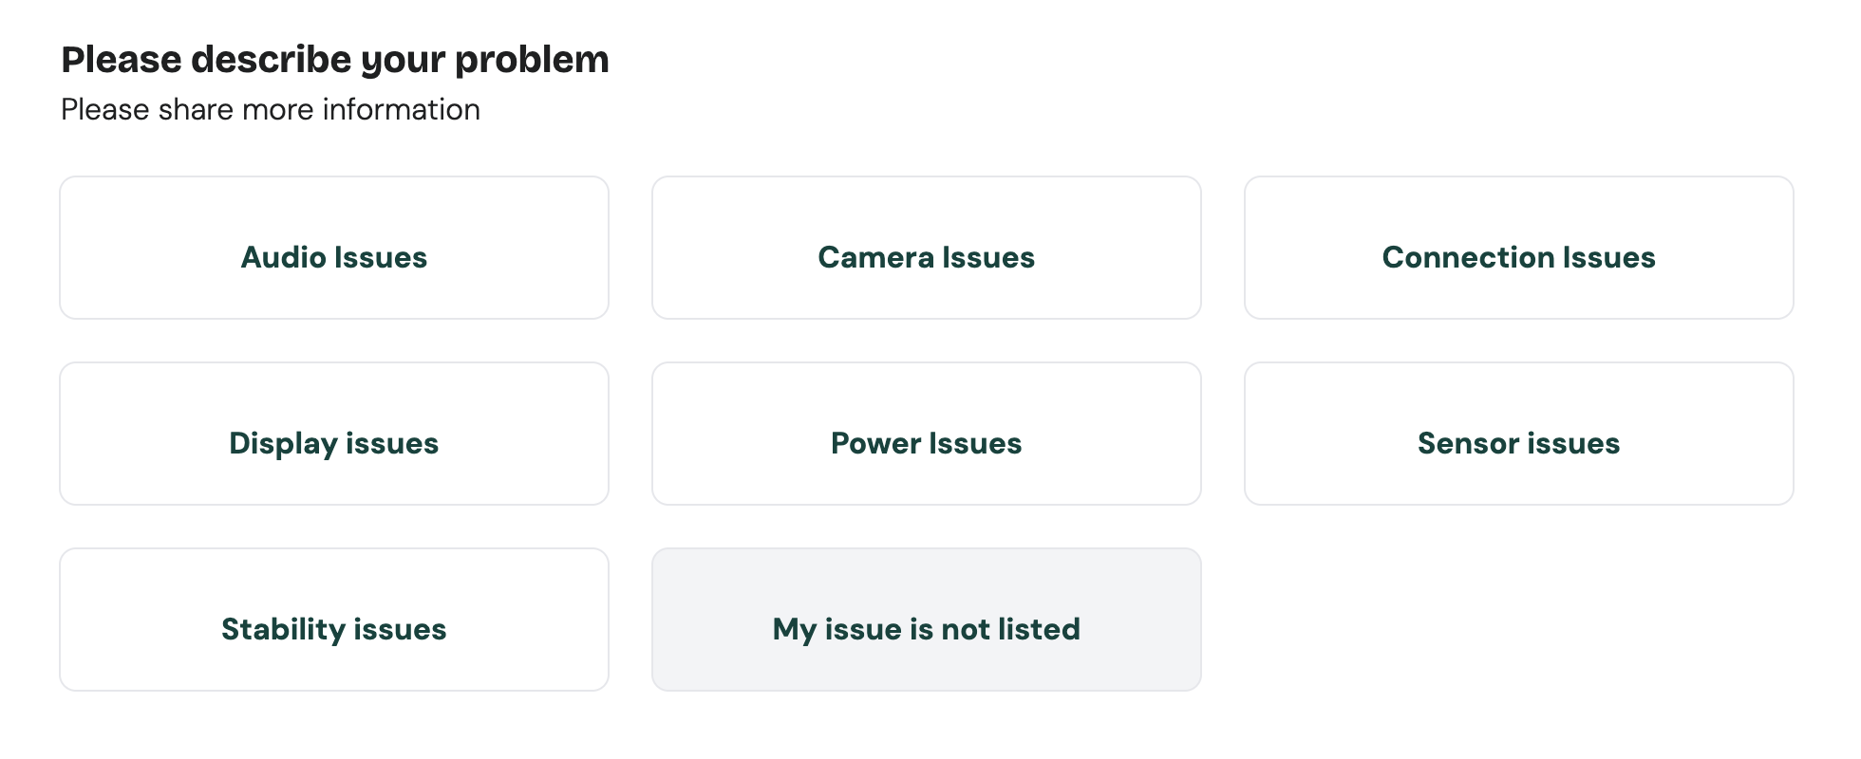Report a problem with audio
The height and width of the screenshot is (759, 1861).
click(x=334, y=249)
